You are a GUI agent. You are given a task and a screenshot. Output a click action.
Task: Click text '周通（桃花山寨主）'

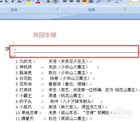click(x=66, y=96)
